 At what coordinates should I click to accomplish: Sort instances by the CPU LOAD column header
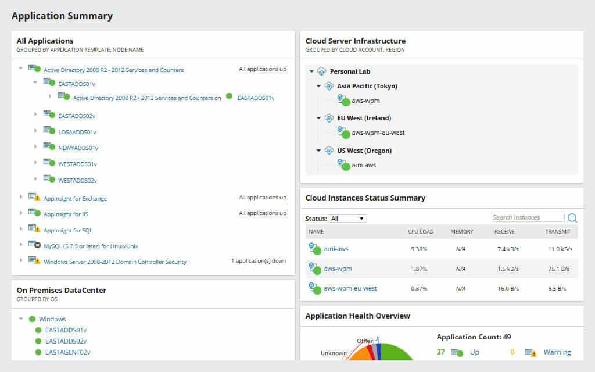[421, 231]
